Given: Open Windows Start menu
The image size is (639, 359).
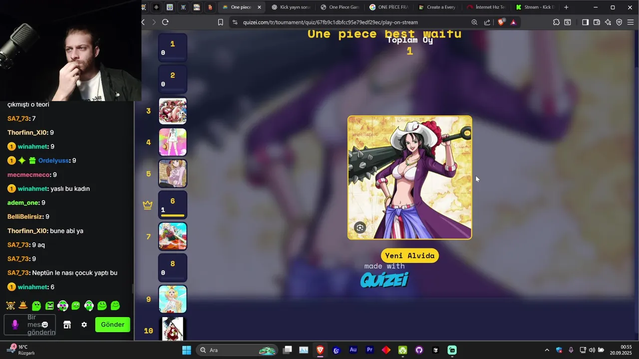Looking at the screenshot, I should coord(187,350).
